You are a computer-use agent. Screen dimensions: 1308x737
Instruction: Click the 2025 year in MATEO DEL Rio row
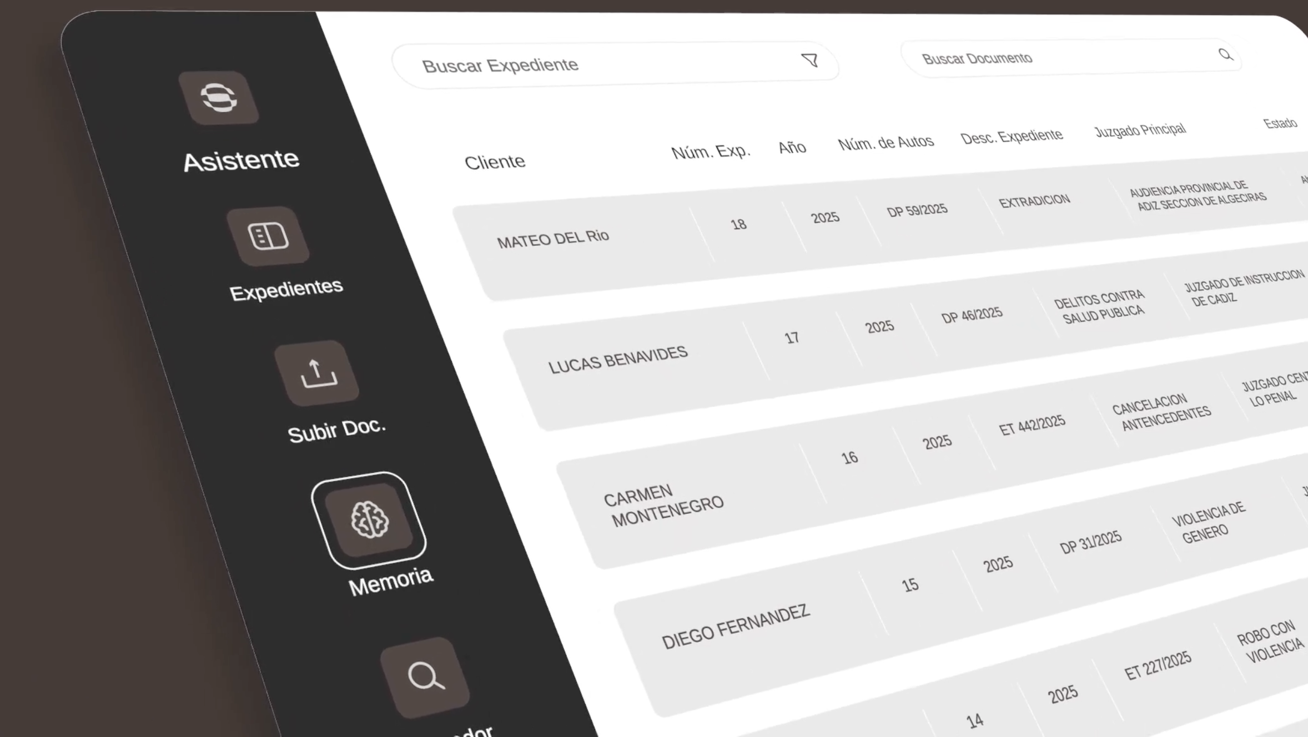pyautogui.click(x=825, y=217)
